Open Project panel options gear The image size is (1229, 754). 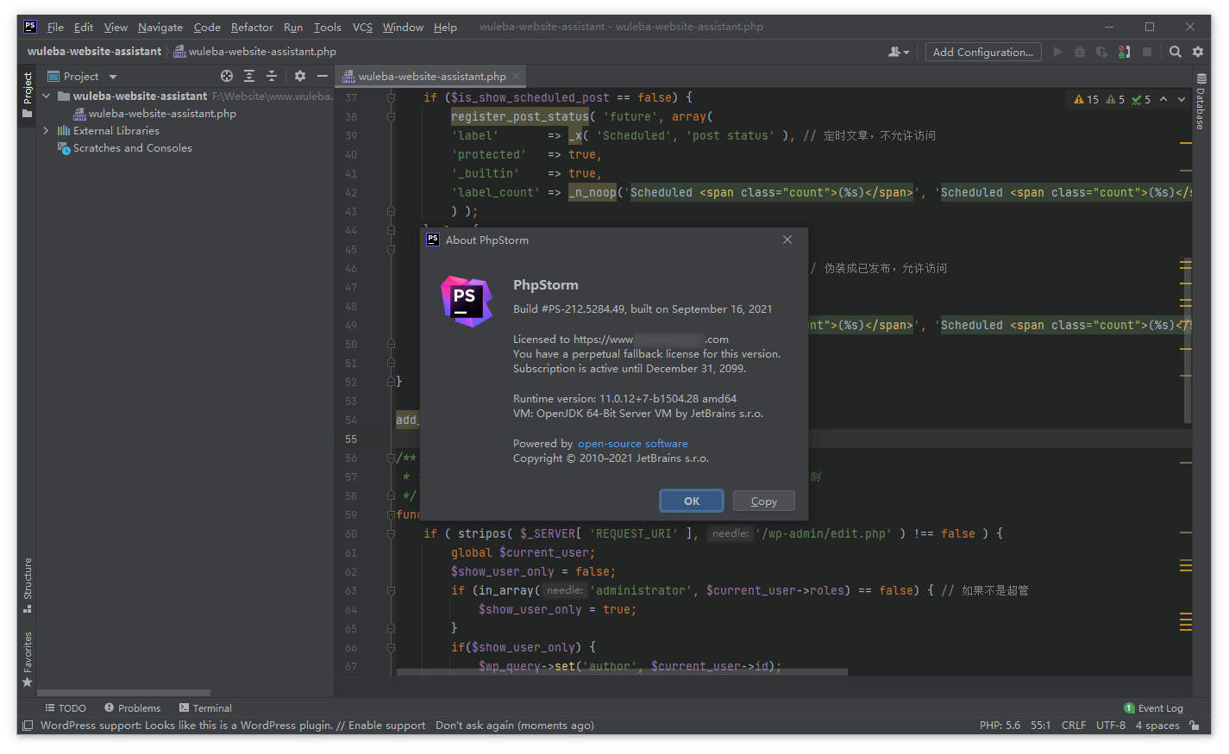pos(300,76)
